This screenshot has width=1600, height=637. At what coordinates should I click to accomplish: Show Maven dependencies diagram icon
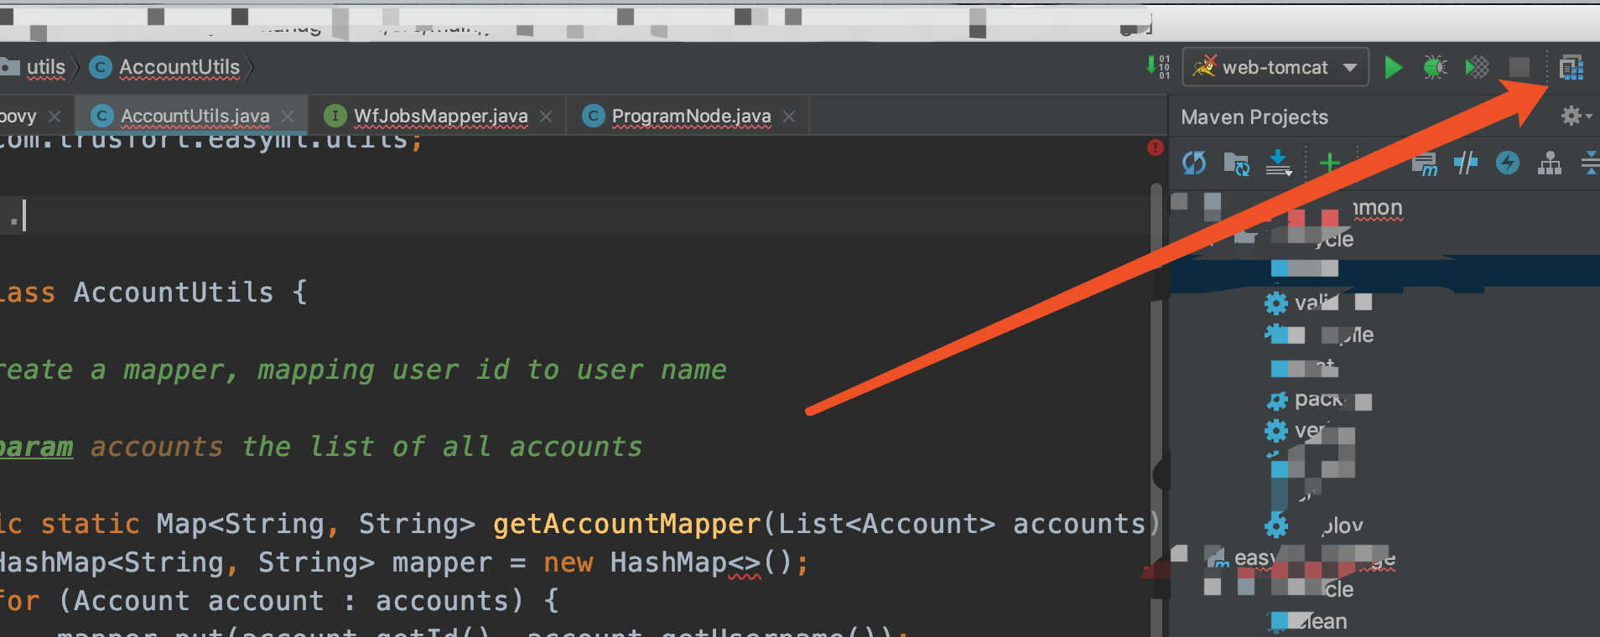1550,163
